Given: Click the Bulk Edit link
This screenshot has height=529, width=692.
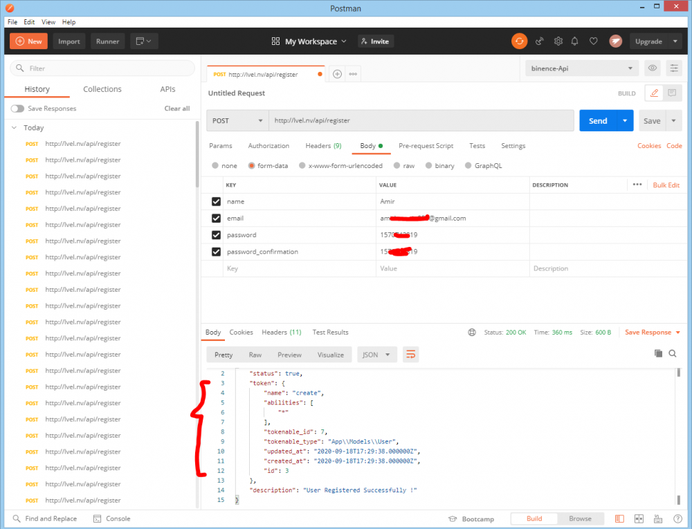Looking at the screenshot, I should pos(666,185).
